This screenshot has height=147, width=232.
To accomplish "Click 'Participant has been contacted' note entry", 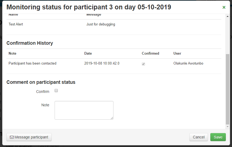I will (x=32, y=63).
